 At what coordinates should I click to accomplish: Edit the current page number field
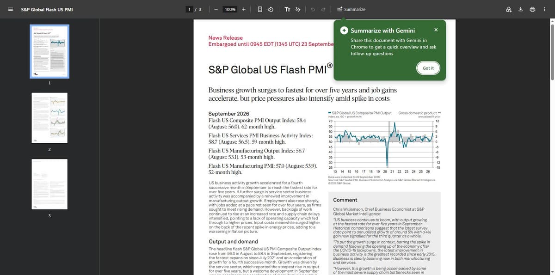coord(190,9)
